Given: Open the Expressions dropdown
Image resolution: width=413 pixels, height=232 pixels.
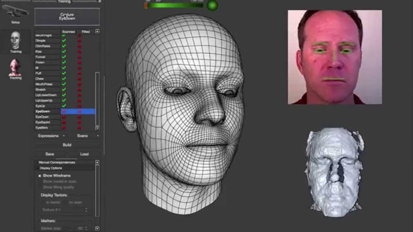Looking at the screenshot, I should click(x=51, y=136).
